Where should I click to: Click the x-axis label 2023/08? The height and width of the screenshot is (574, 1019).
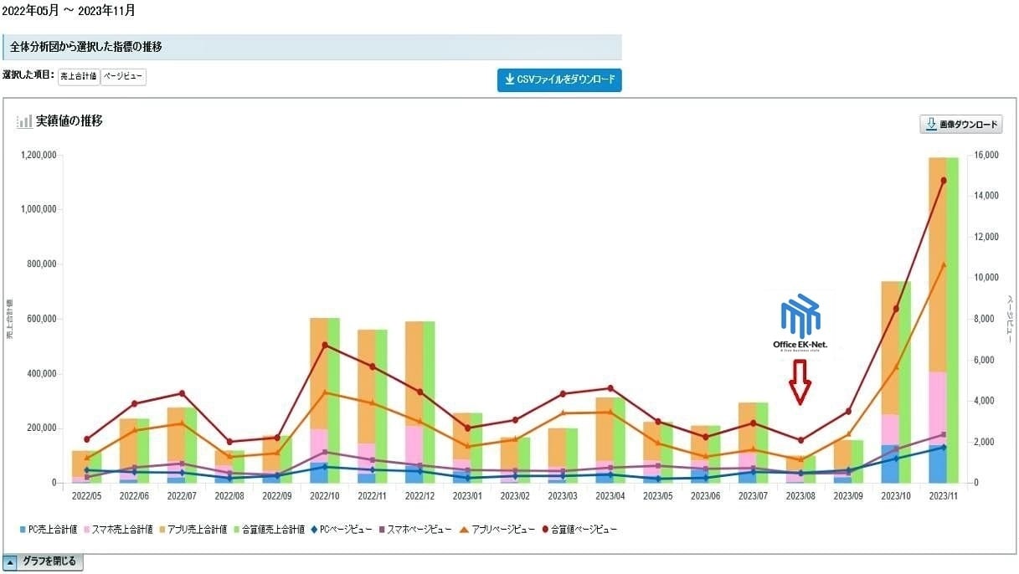point(801,496)
